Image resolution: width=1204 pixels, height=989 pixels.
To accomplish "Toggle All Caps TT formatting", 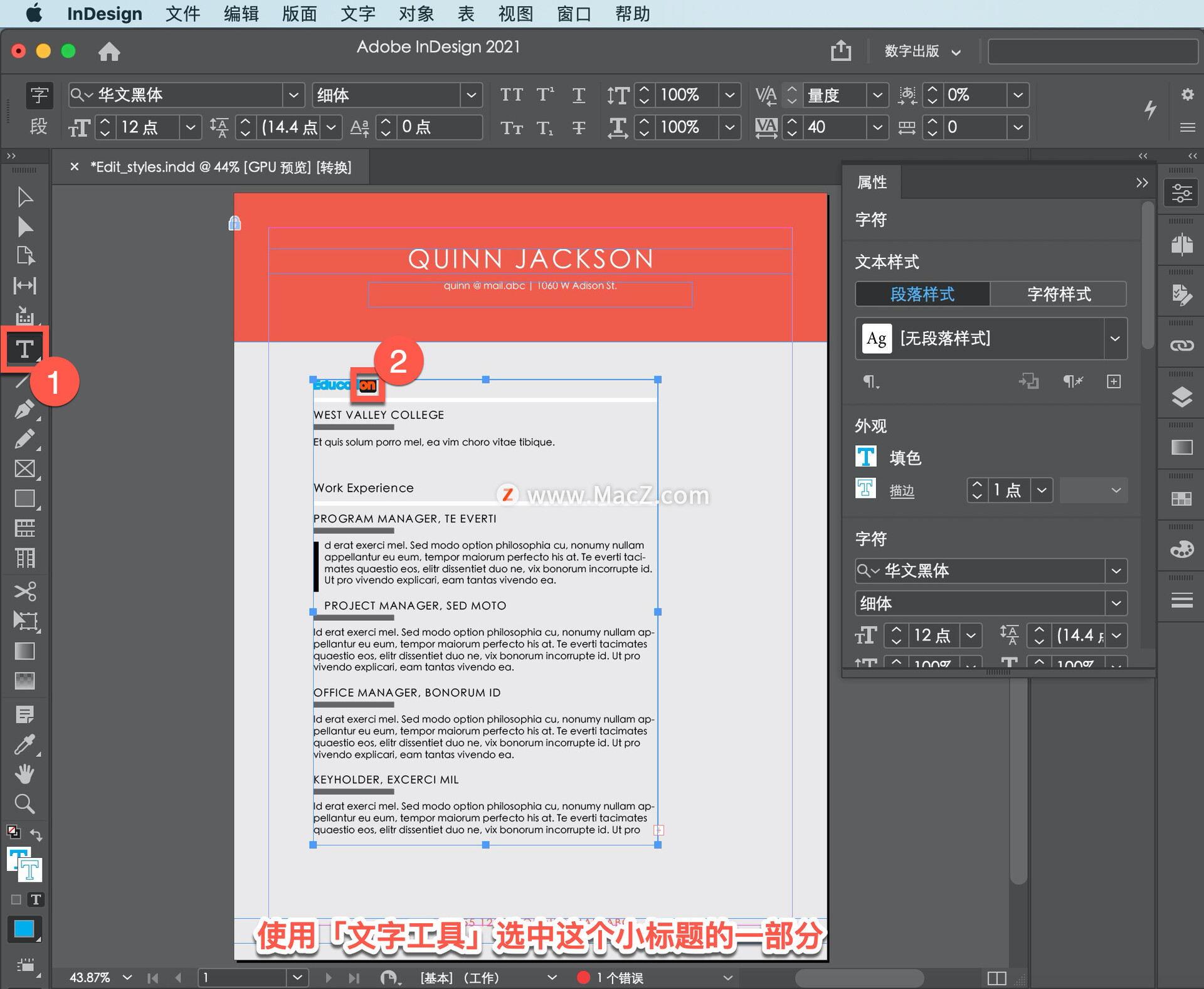I will pos(511,95).
